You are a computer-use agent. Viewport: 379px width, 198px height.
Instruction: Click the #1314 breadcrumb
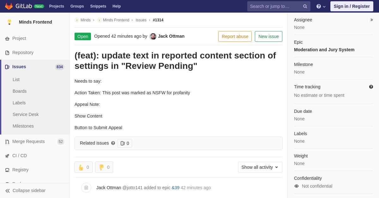[x=158, y=20]
